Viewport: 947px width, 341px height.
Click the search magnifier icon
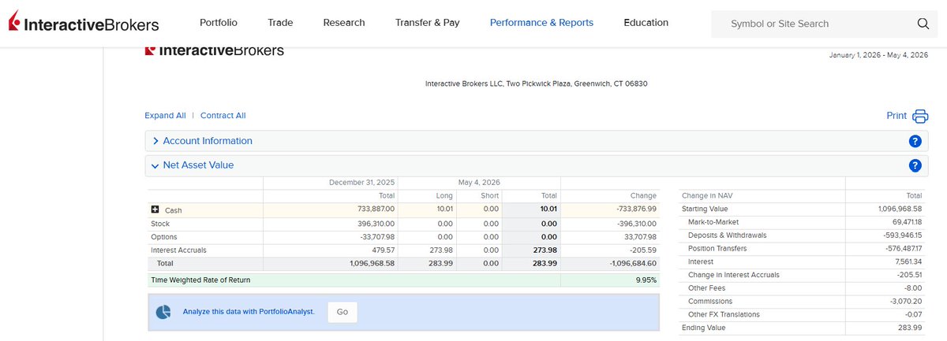click(923, 24)
